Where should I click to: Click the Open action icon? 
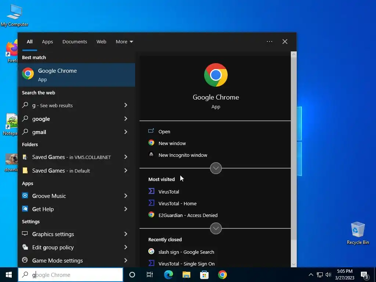[151, 131]
